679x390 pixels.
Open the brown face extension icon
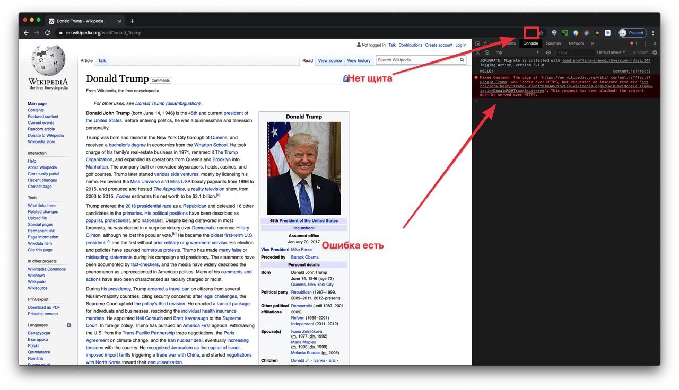coord(586,33)
